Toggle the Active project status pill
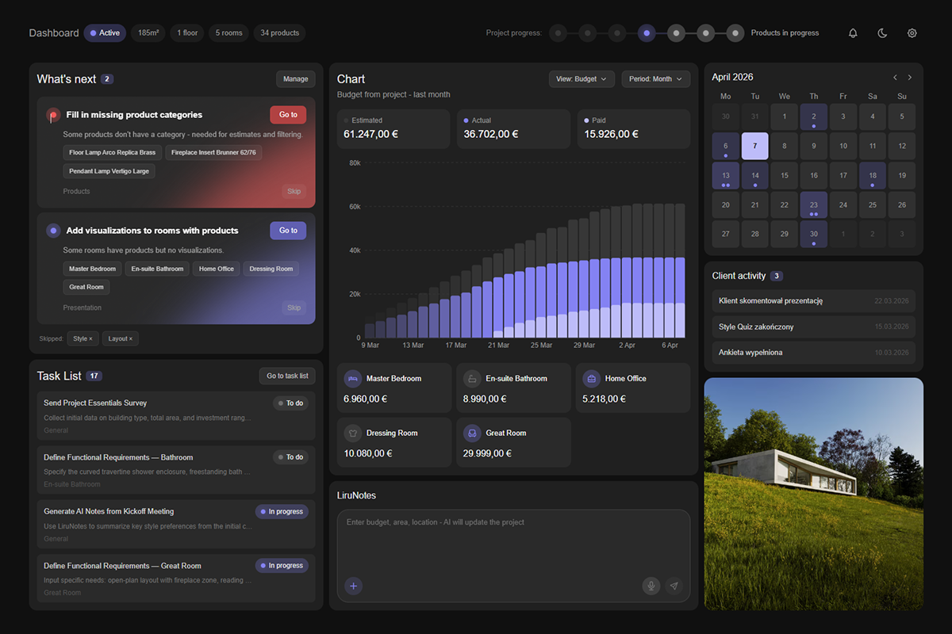 point(104,32)
